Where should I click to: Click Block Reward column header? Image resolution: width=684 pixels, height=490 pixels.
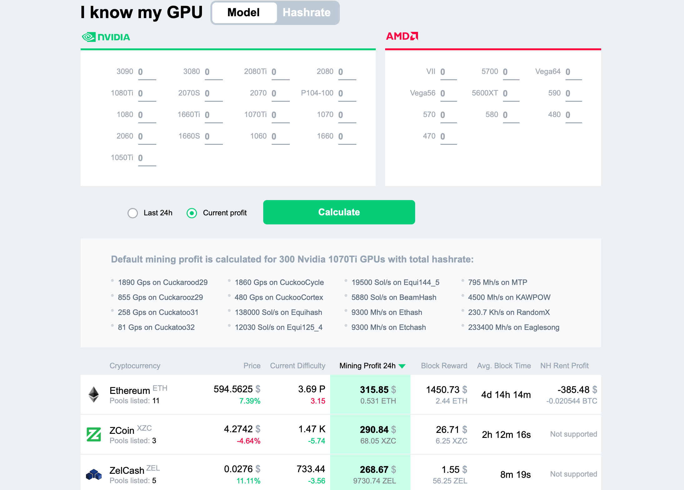(443, 365)
